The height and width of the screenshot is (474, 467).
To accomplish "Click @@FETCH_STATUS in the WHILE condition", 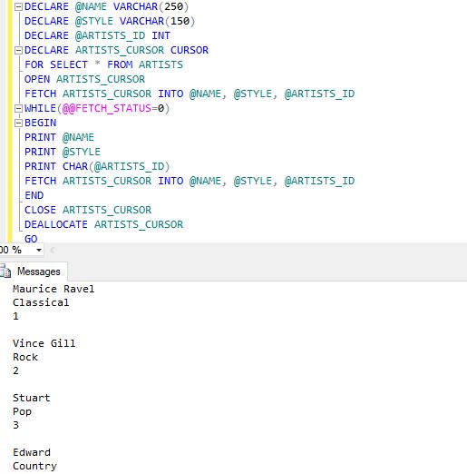I will point(106,108).
